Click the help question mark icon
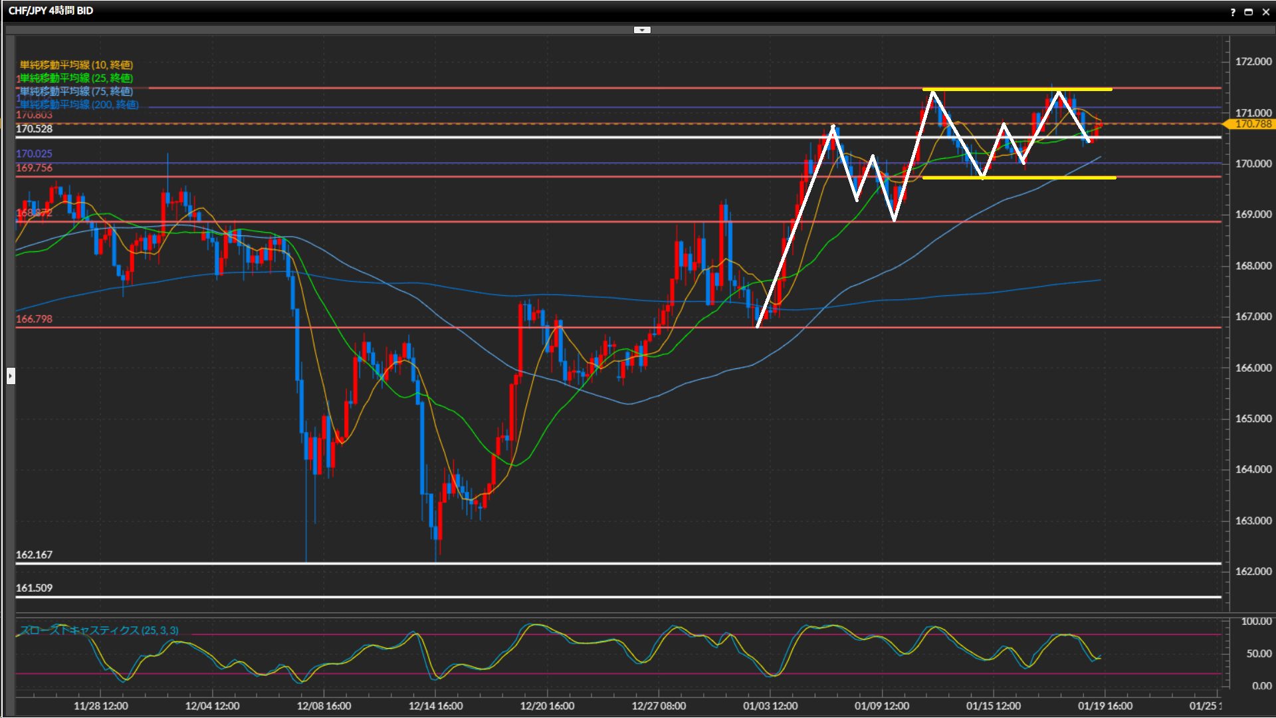Viewport: 1276px width, 718px height. coord(1233,12)
